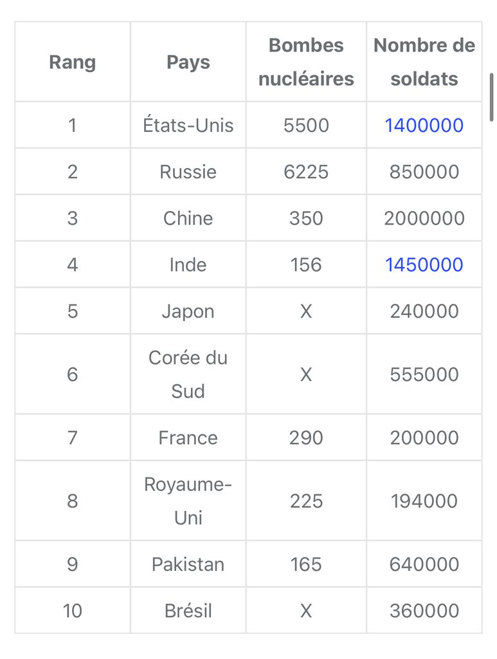Screen dimensions: 497x659
Task: Select the Royaume-Uni country cell
Action: coord(188,501)
